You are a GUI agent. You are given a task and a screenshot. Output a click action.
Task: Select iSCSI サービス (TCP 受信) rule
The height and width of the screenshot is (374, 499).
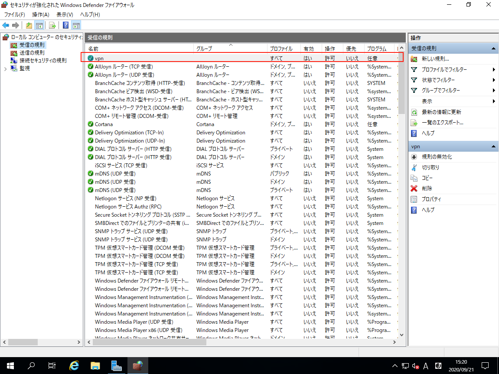242,166
